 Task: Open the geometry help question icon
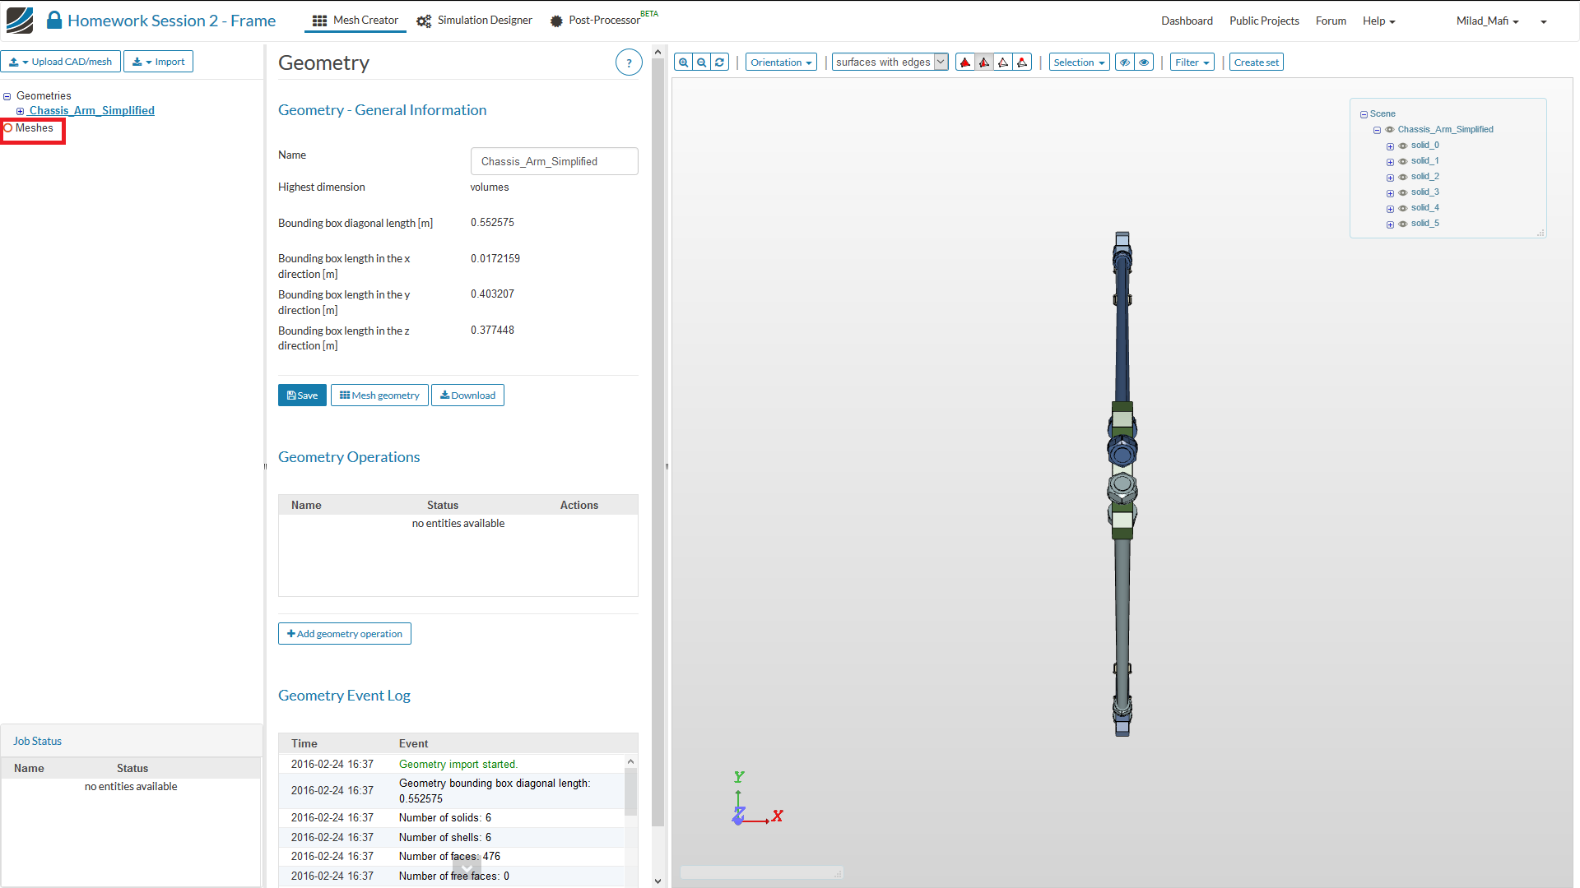click(x=629, y=62)
